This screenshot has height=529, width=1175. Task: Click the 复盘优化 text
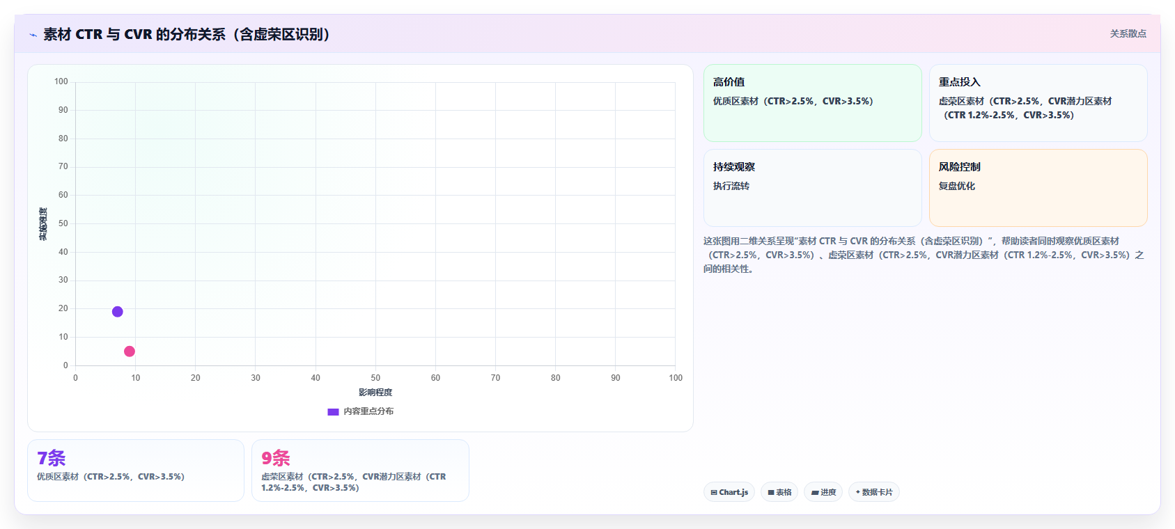957,186
